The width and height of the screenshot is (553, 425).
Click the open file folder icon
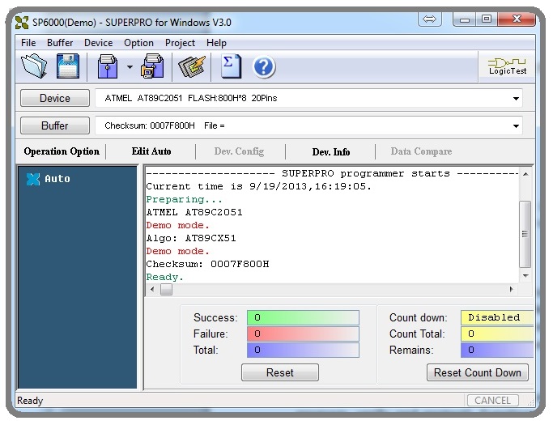click(34, 66)
